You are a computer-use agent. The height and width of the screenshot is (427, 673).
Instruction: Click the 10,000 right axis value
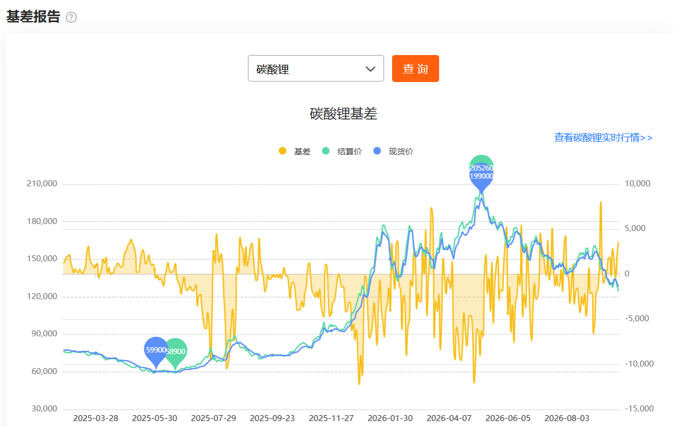coord(637,184)
